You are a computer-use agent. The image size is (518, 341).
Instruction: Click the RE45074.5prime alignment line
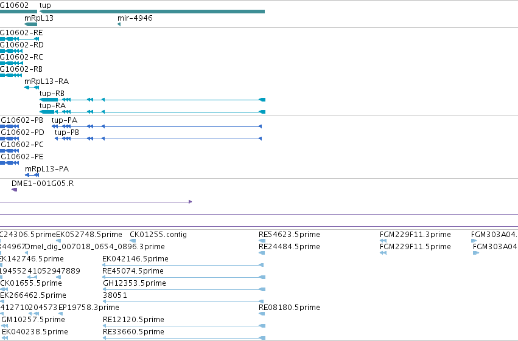[x=184, y=277]
